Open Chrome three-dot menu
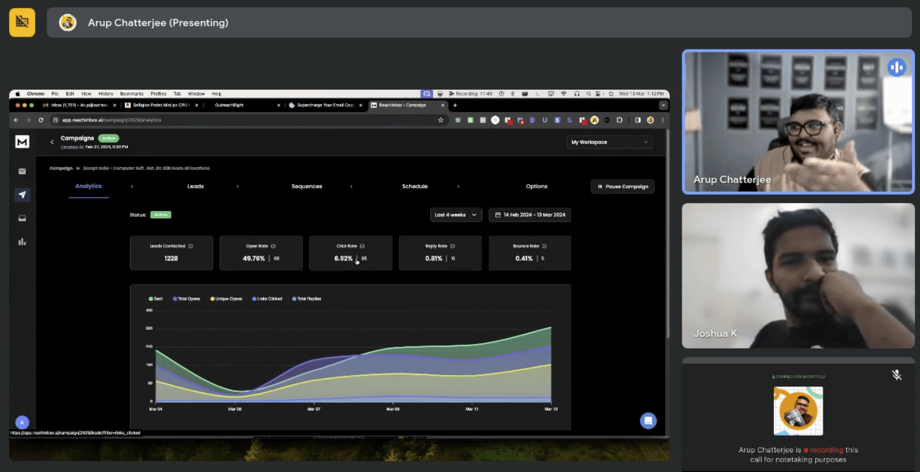920x472 pixels. (663, 120)
